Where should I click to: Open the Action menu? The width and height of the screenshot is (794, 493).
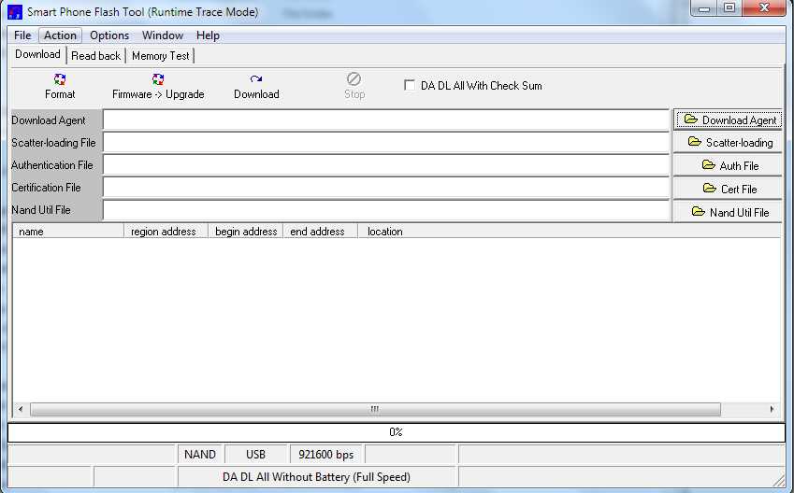click(x=60, y=35)
